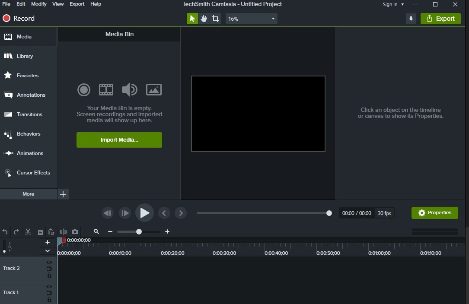Click the black preview canvas
Viewport: 469px width, 304px height.
[x=258, y=114]
